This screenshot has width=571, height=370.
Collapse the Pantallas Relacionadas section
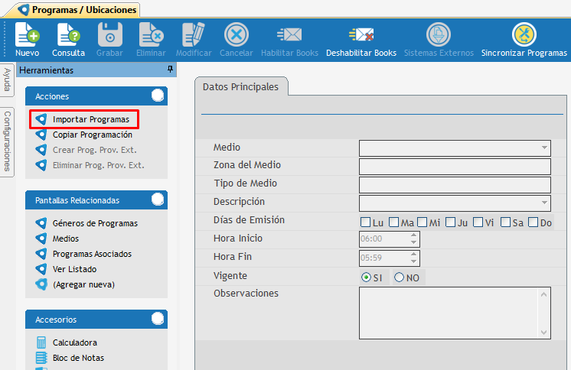(158, 200)
